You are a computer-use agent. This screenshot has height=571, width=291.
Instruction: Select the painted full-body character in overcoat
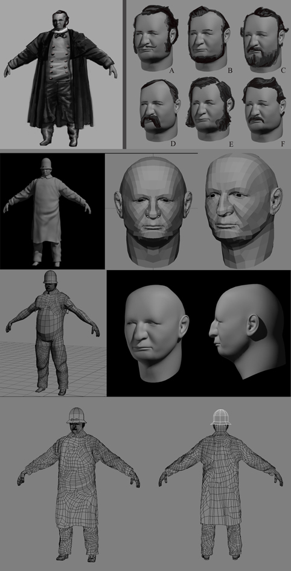pos(61,77)
